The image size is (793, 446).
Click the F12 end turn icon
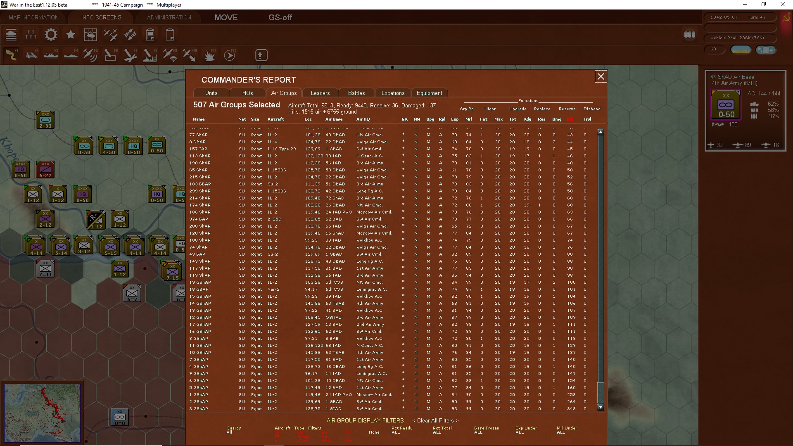tap(230, 55)
